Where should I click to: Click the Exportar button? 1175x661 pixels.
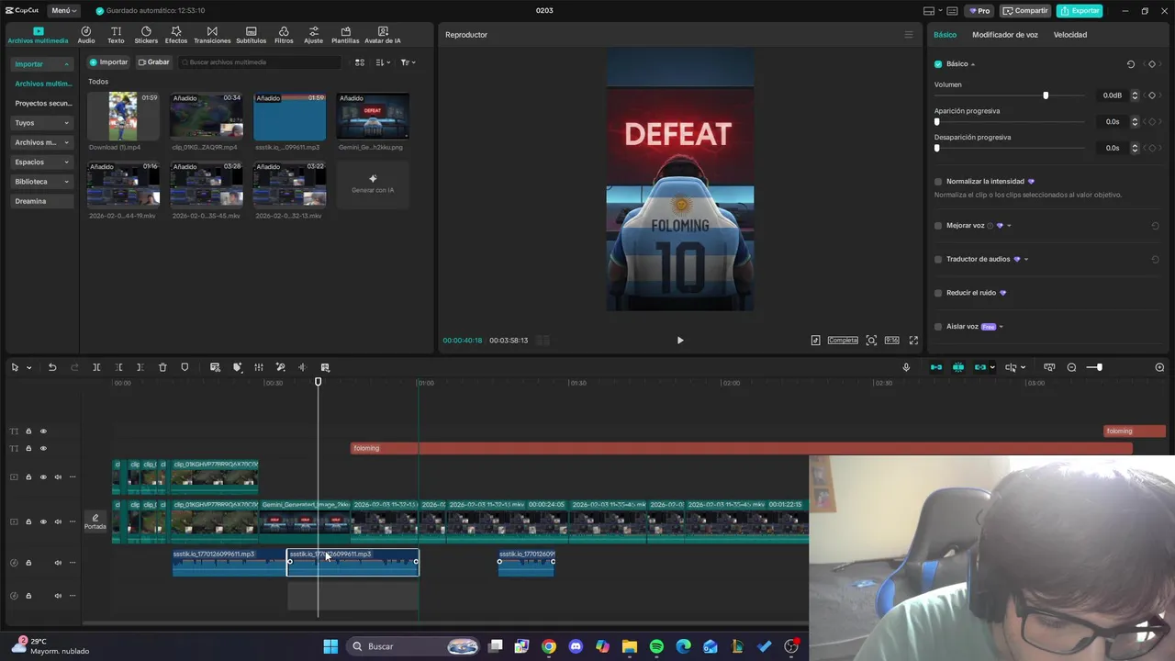(1080, 11)
